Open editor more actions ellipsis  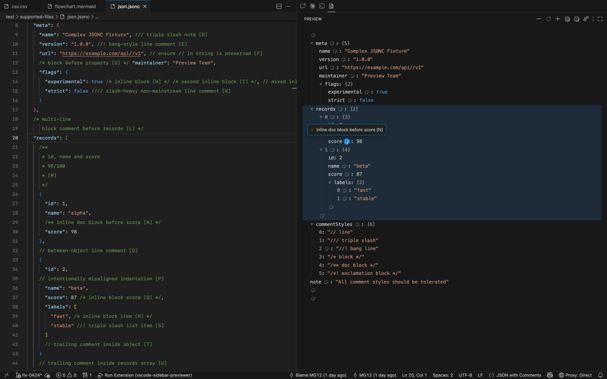tap(288, 6)
